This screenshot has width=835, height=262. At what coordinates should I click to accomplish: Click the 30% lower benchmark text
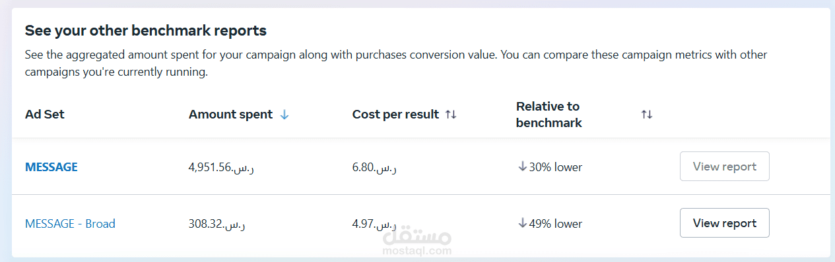coord(555,167)
